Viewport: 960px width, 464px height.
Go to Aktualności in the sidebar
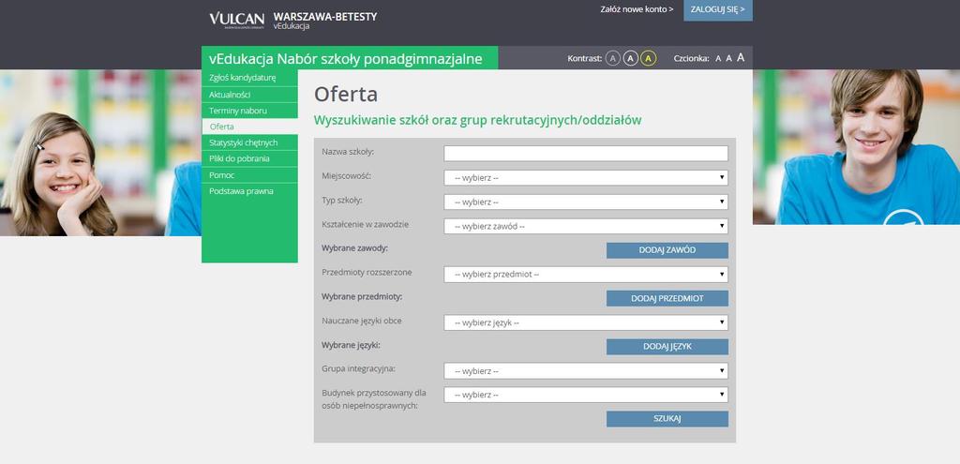pyautogui.click(x=249, y=95)
